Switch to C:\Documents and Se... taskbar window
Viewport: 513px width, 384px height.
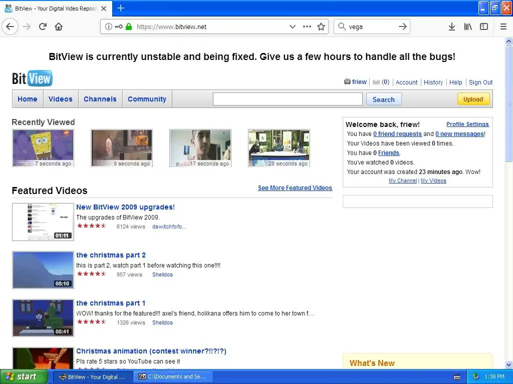coord(173,377)
